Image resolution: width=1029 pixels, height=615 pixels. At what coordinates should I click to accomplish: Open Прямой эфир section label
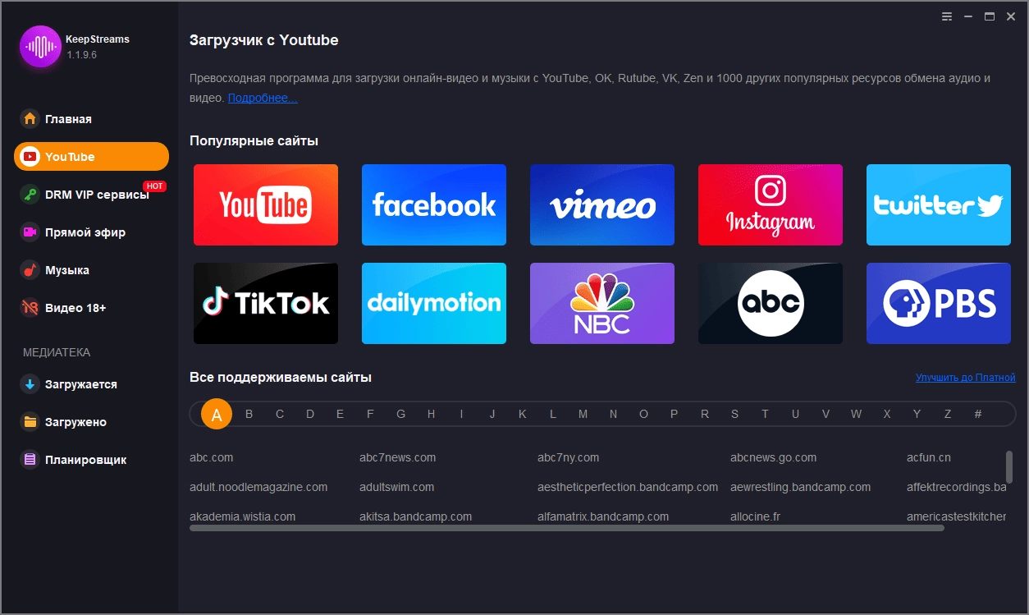[x=85, y=232]
